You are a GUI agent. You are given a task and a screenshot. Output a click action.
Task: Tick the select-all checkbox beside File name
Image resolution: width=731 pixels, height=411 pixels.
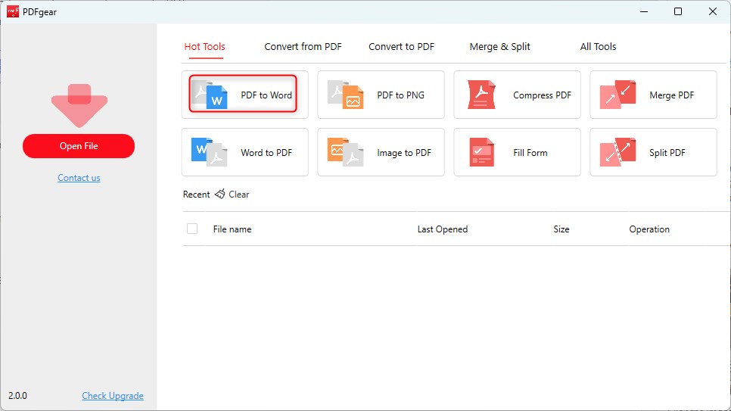(192, 229)
